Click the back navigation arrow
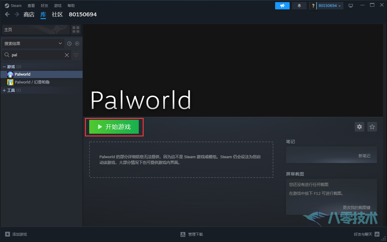387x242 pixels. (7, 14)
